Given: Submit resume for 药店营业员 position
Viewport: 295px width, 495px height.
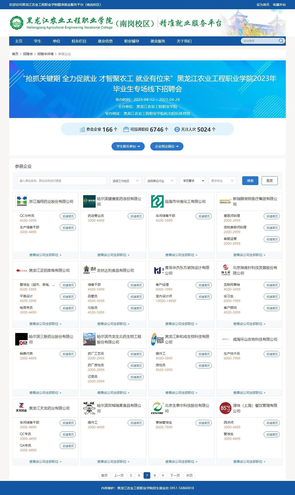Looking at the screenshot, I should (136, 216).
